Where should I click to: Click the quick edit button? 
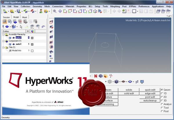[150, 90]
